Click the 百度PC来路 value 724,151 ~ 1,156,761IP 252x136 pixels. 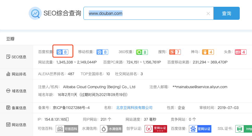(x=144, y=62)
